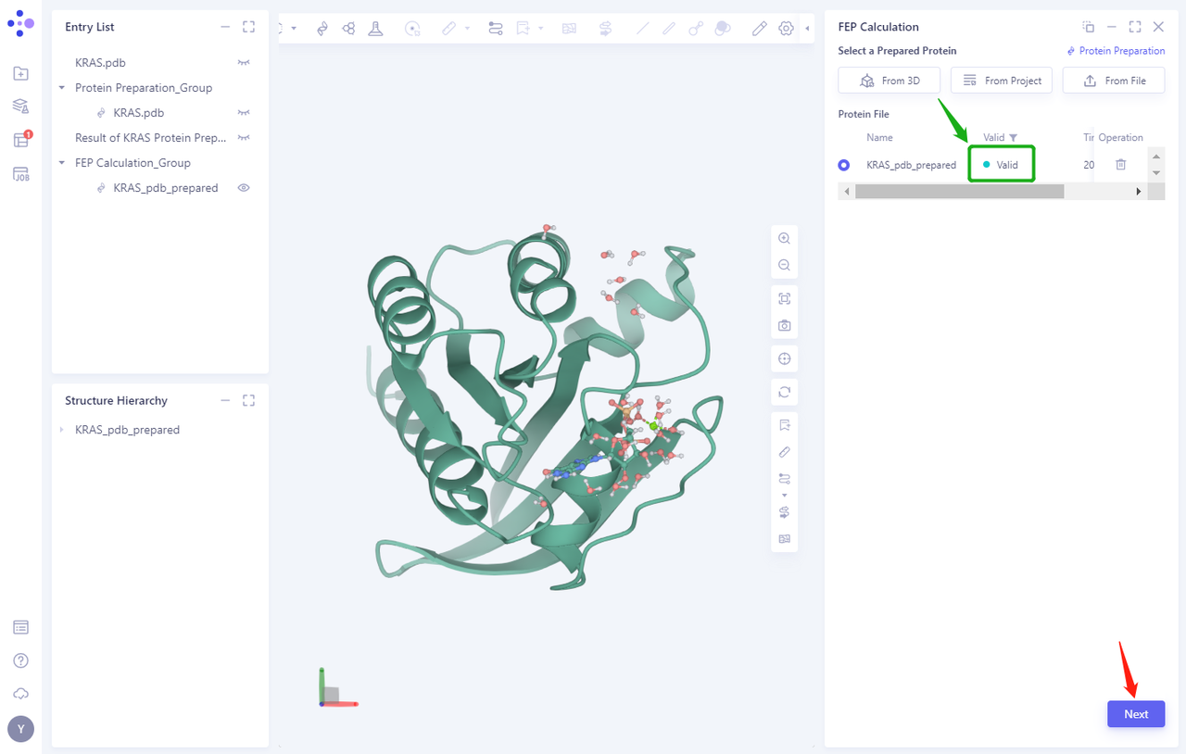Open the help question mark icon
Screen dimensions: 1186x754
point(20,660)
